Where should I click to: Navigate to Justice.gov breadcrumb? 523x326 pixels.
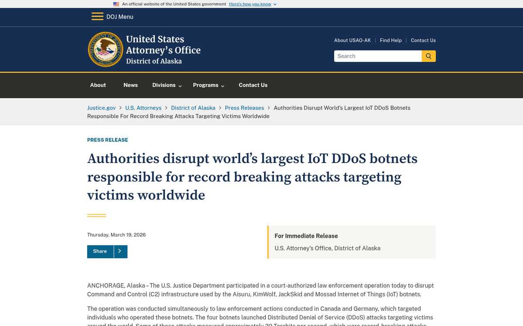(101, 108)
